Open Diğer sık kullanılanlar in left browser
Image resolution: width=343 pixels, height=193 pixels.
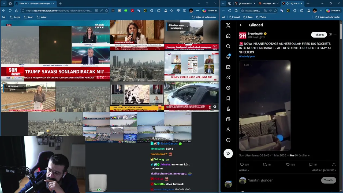click(204, 17)
